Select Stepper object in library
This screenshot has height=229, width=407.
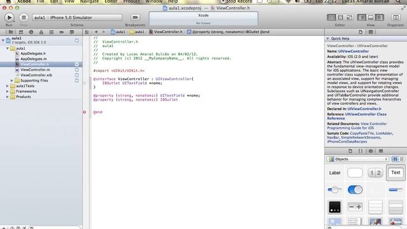click(355, 207)
